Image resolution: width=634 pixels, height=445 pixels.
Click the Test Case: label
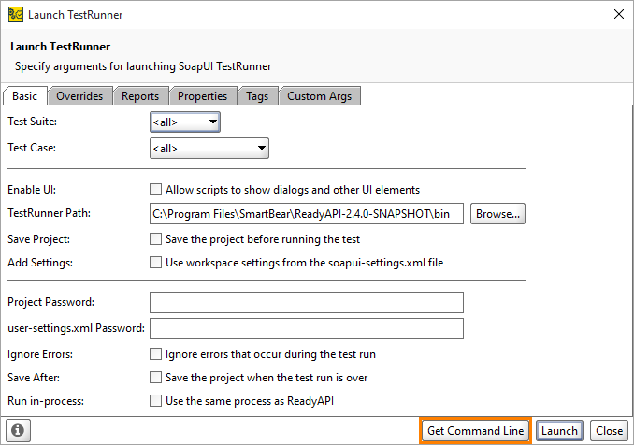coord(32,148)
